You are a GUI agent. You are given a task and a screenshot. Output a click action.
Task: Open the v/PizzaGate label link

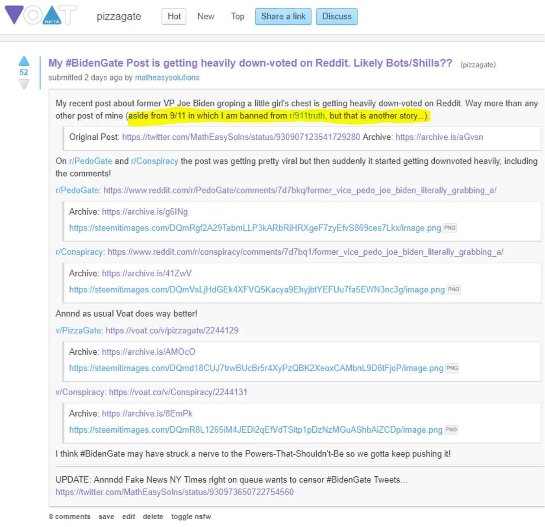tap(78, 331)
